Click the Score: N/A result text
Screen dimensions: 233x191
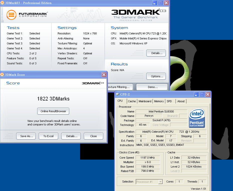point(118,70)
